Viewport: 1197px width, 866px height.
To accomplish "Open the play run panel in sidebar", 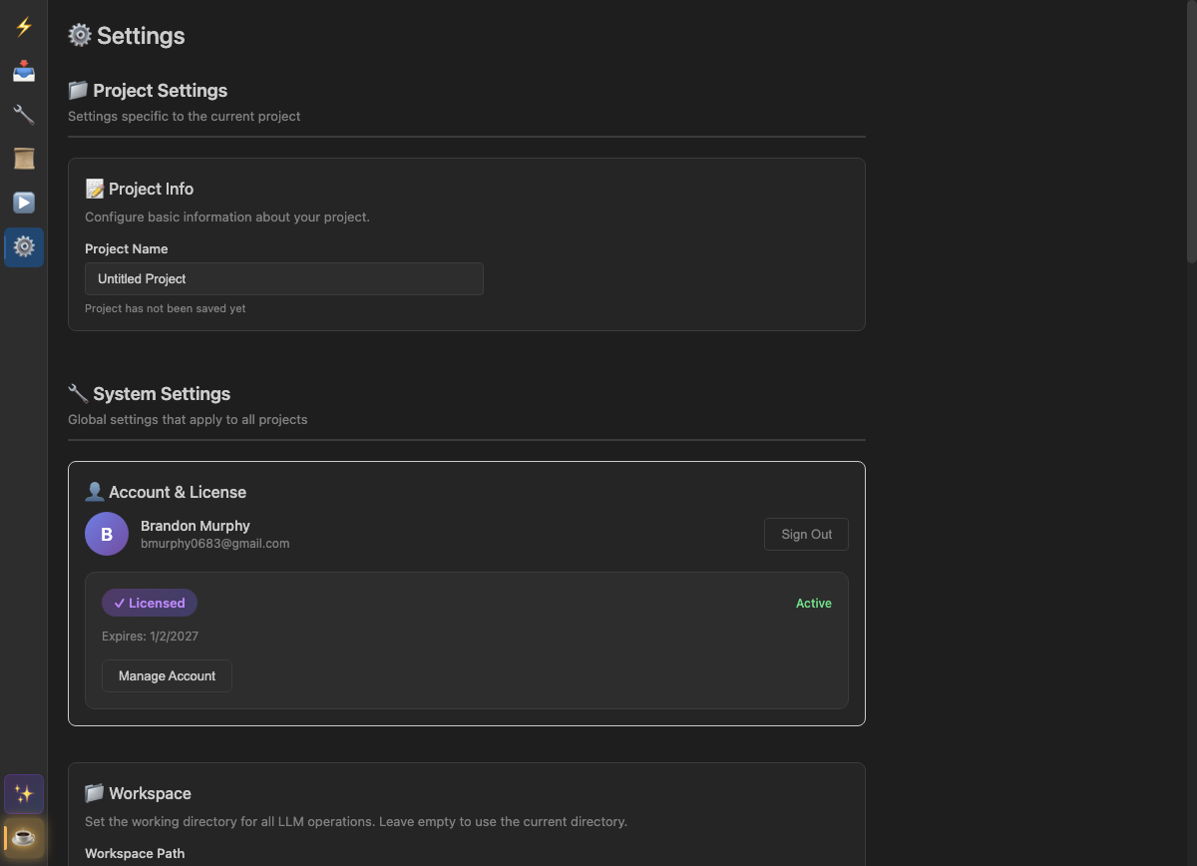I will pos(23,203).
